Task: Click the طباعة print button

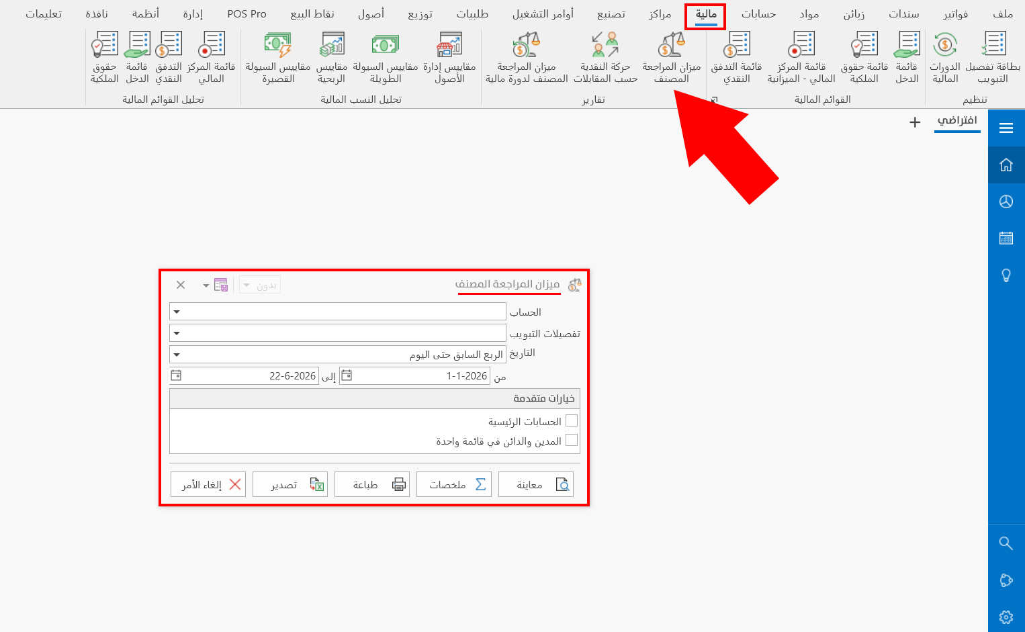Action: coord(372,484)
